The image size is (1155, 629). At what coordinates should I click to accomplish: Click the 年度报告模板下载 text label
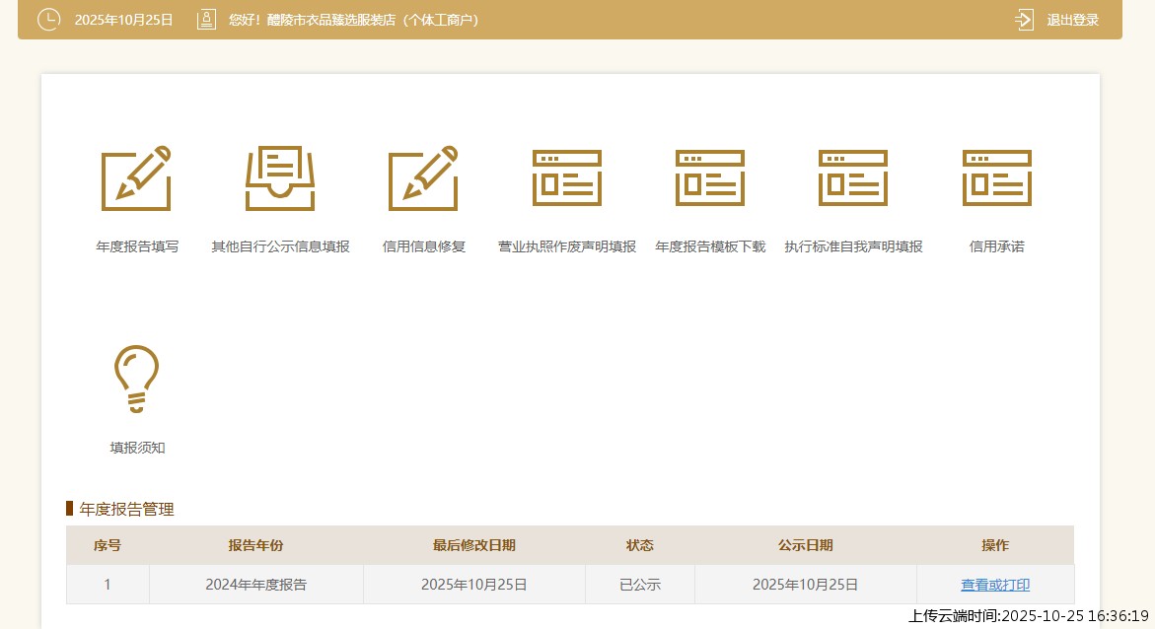(x=710, y=246)
